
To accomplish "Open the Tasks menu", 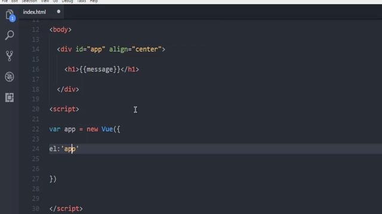I will [x=81, y=1].
